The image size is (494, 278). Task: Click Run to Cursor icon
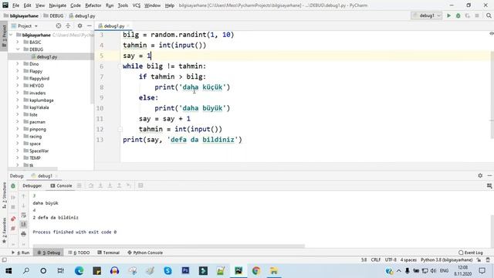pos(129,185)
